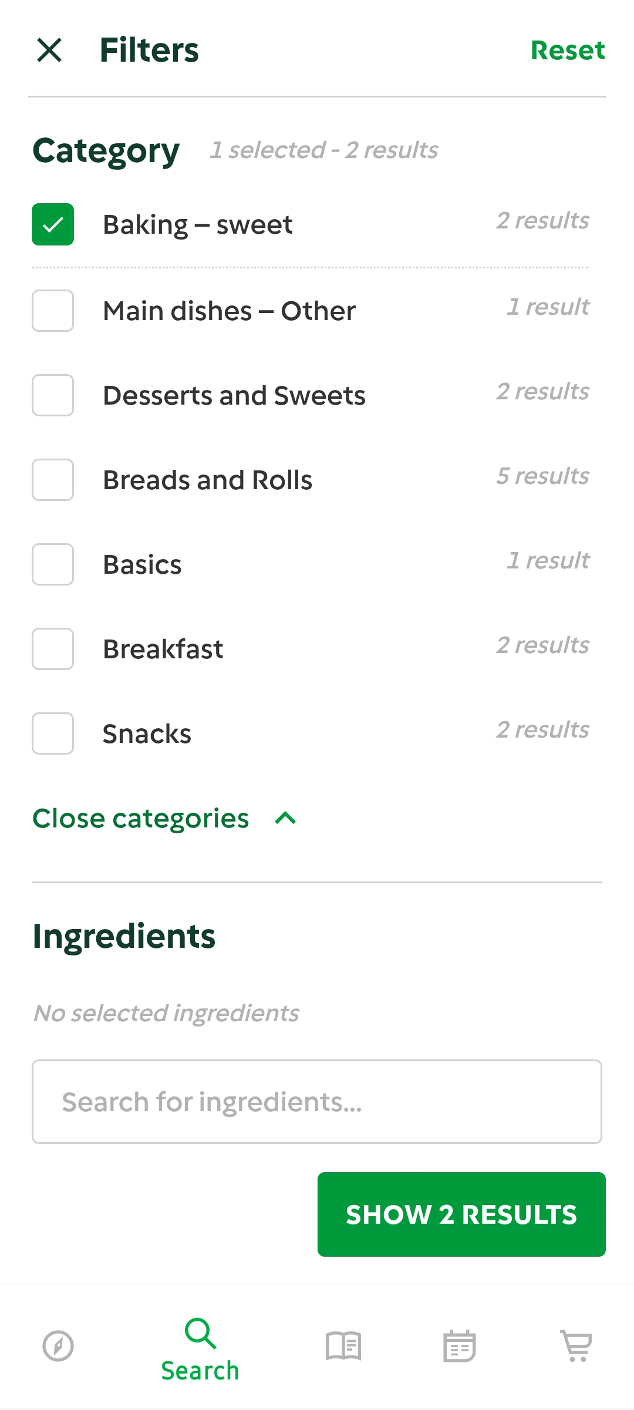This screenshot has width=634, height=1410.
Task: Reset all filters
Action: (x=567, y=51)
